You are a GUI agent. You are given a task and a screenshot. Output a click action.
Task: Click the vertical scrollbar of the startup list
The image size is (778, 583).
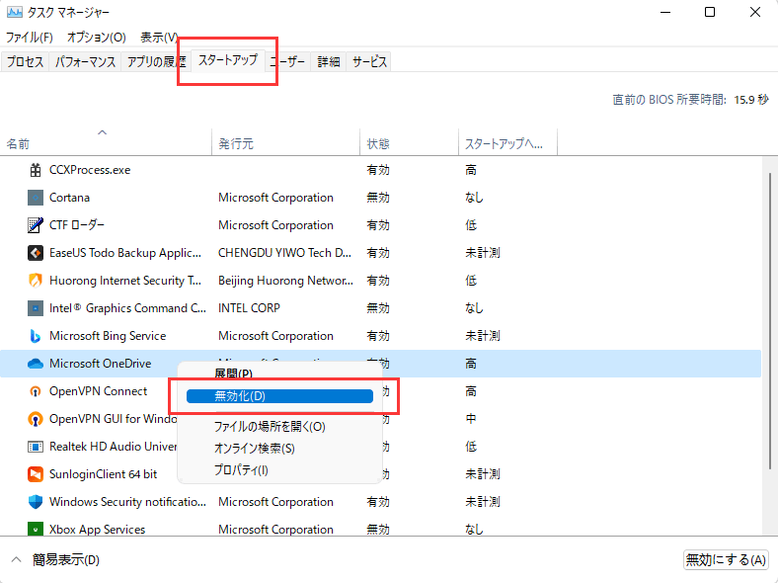click(x=769, y=321)
